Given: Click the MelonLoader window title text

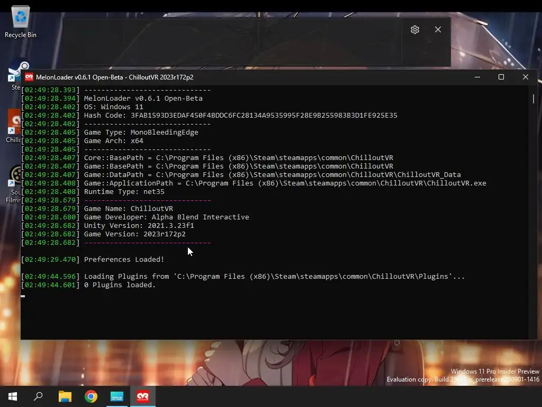Looking at the screenshot, I should (114, 77).
